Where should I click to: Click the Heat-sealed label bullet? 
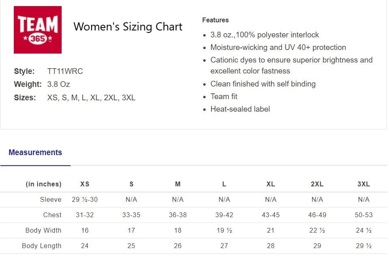240,109
